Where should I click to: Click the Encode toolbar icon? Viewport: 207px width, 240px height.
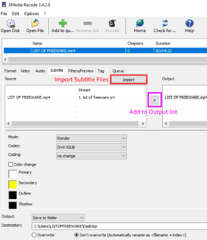pyautogui.click(x=112, y=23)
